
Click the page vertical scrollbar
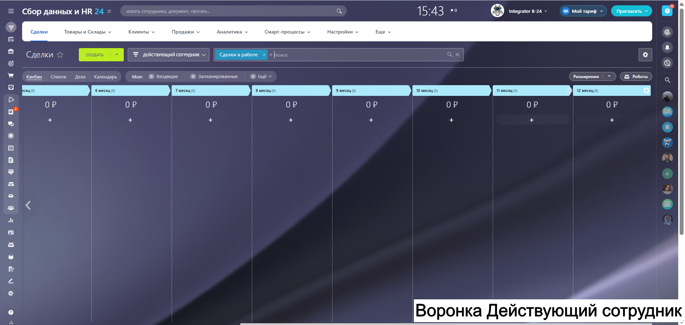(681, 121)
